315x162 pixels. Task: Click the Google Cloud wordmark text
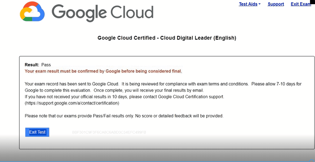[x=102, y=12]
